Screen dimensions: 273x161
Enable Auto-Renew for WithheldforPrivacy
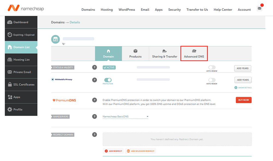point(212,80)
